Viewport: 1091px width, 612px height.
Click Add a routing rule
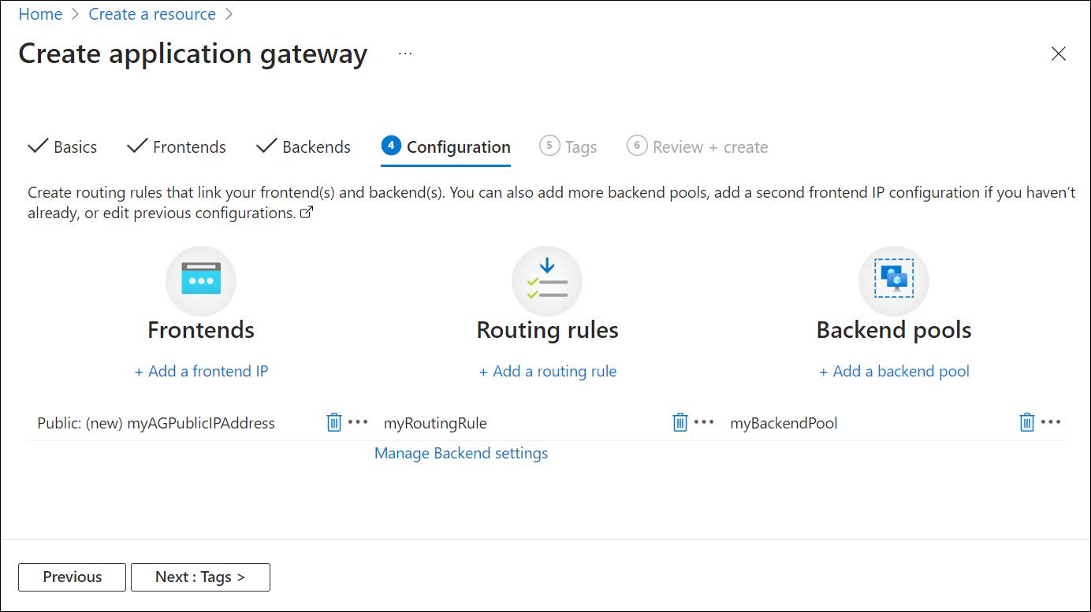[547, 371]
